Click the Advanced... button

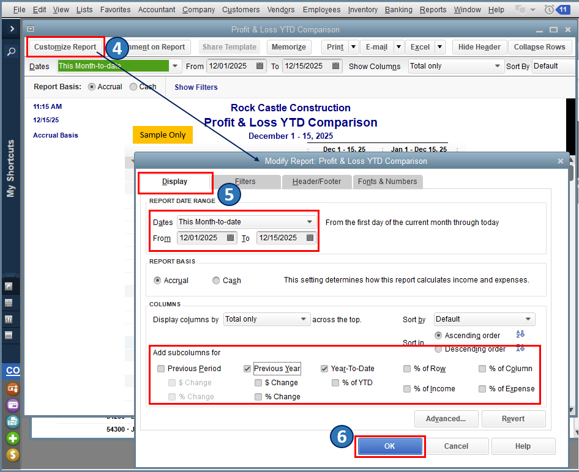[x=446, y=419]
